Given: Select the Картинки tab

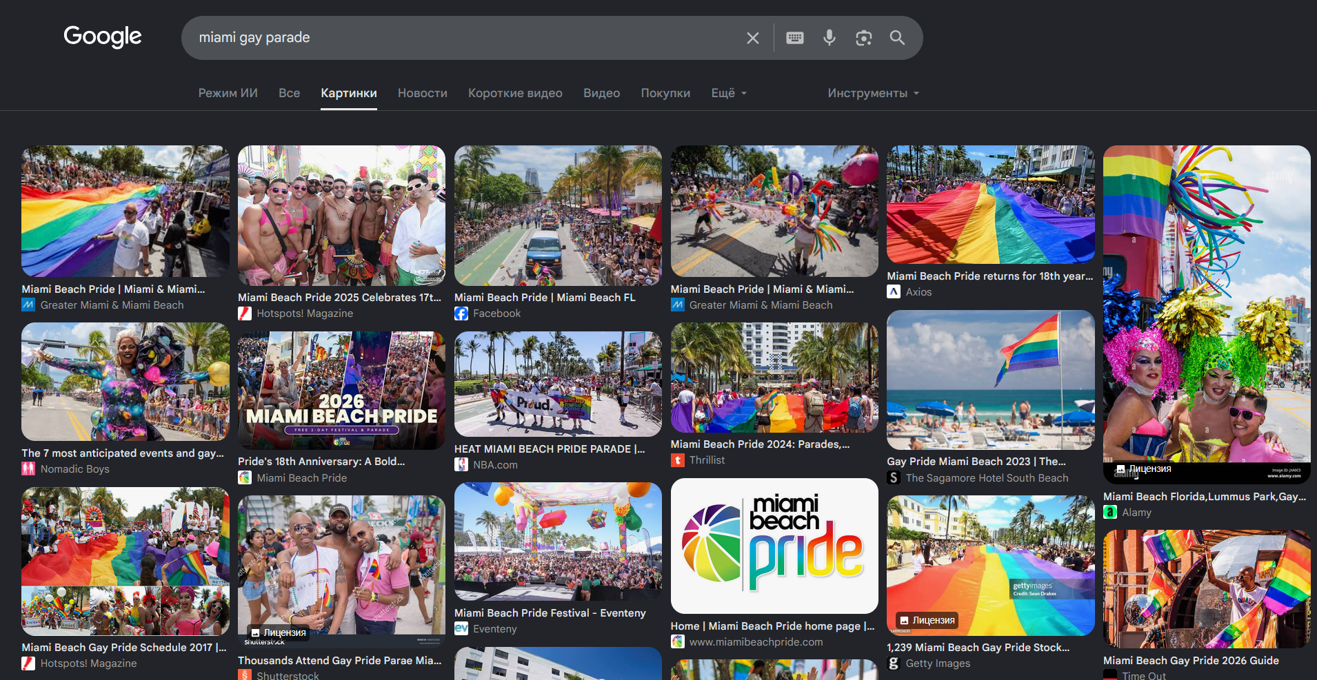Looking at the screenshot, I should [x=349, y=93].
